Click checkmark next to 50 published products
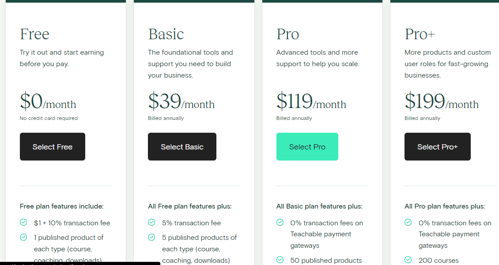Image resolution: width=499 pixels, height=265 pixels. (x=280, y=260)
